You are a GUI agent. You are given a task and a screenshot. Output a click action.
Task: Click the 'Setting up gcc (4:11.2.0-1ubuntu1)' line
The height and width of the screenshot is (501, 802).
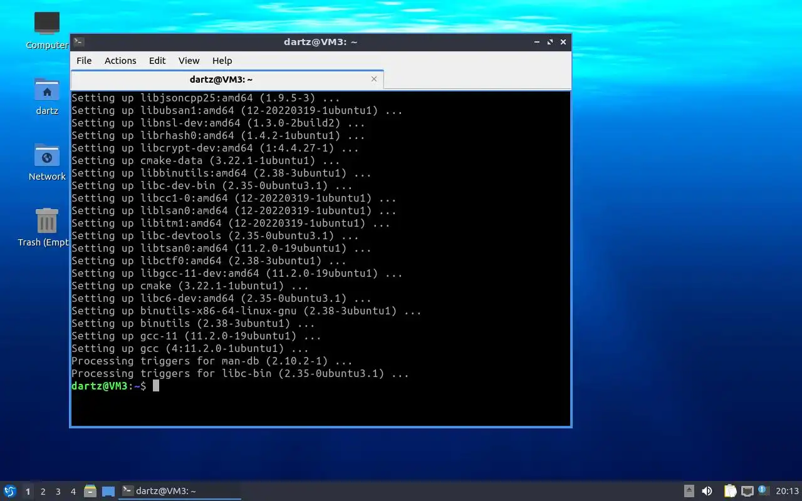click(x=190, y=348)
